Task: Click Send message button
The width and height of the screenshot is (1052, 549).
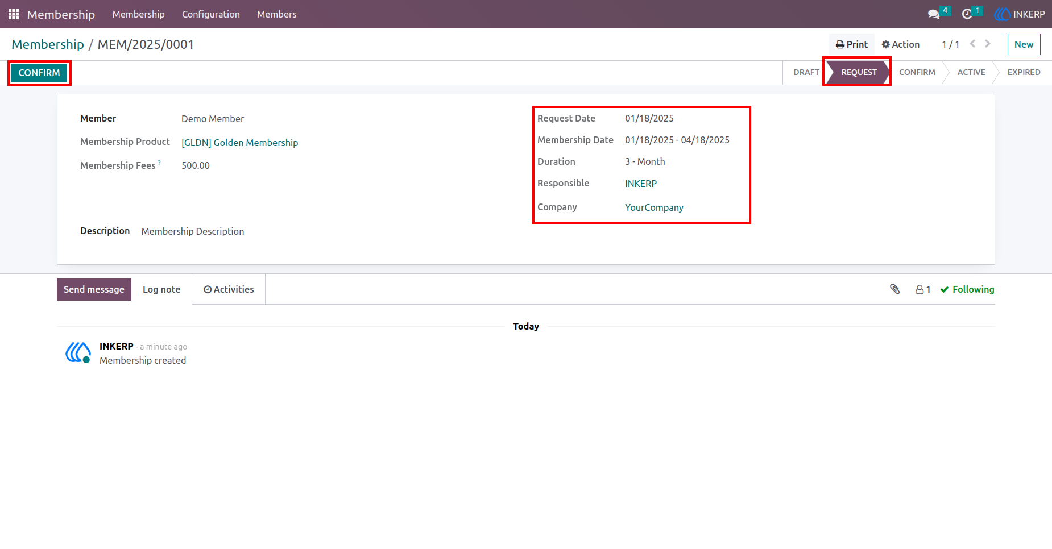Action: point(94,289)
